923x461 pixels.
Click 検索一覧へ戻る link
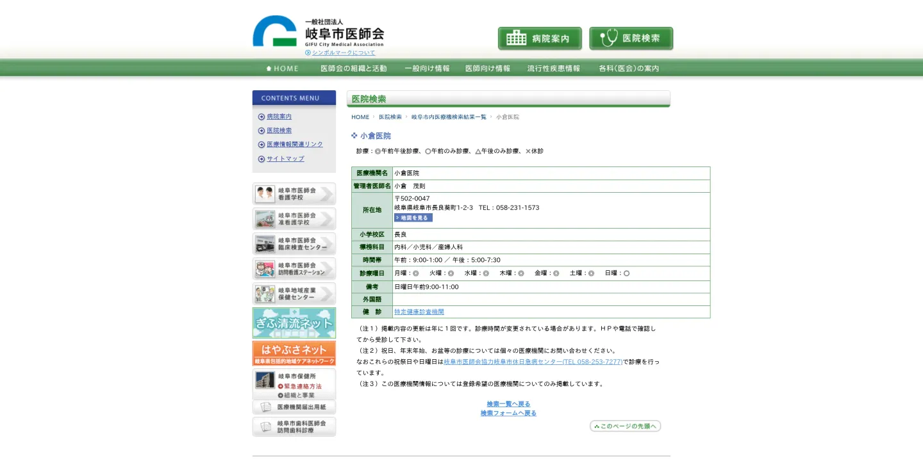509,404
